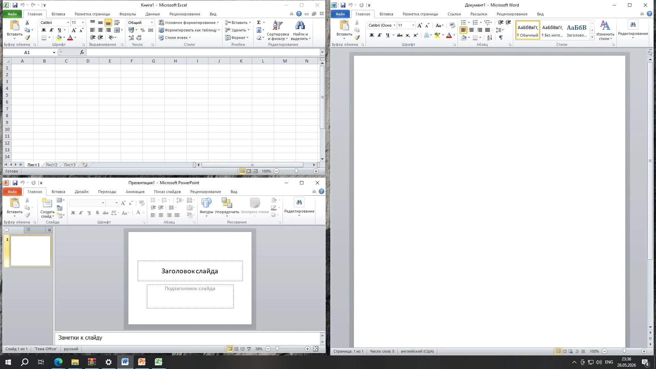Click 'русский' language in PowerPoint status bar
656x369 pixels.
tap(71, 349)
